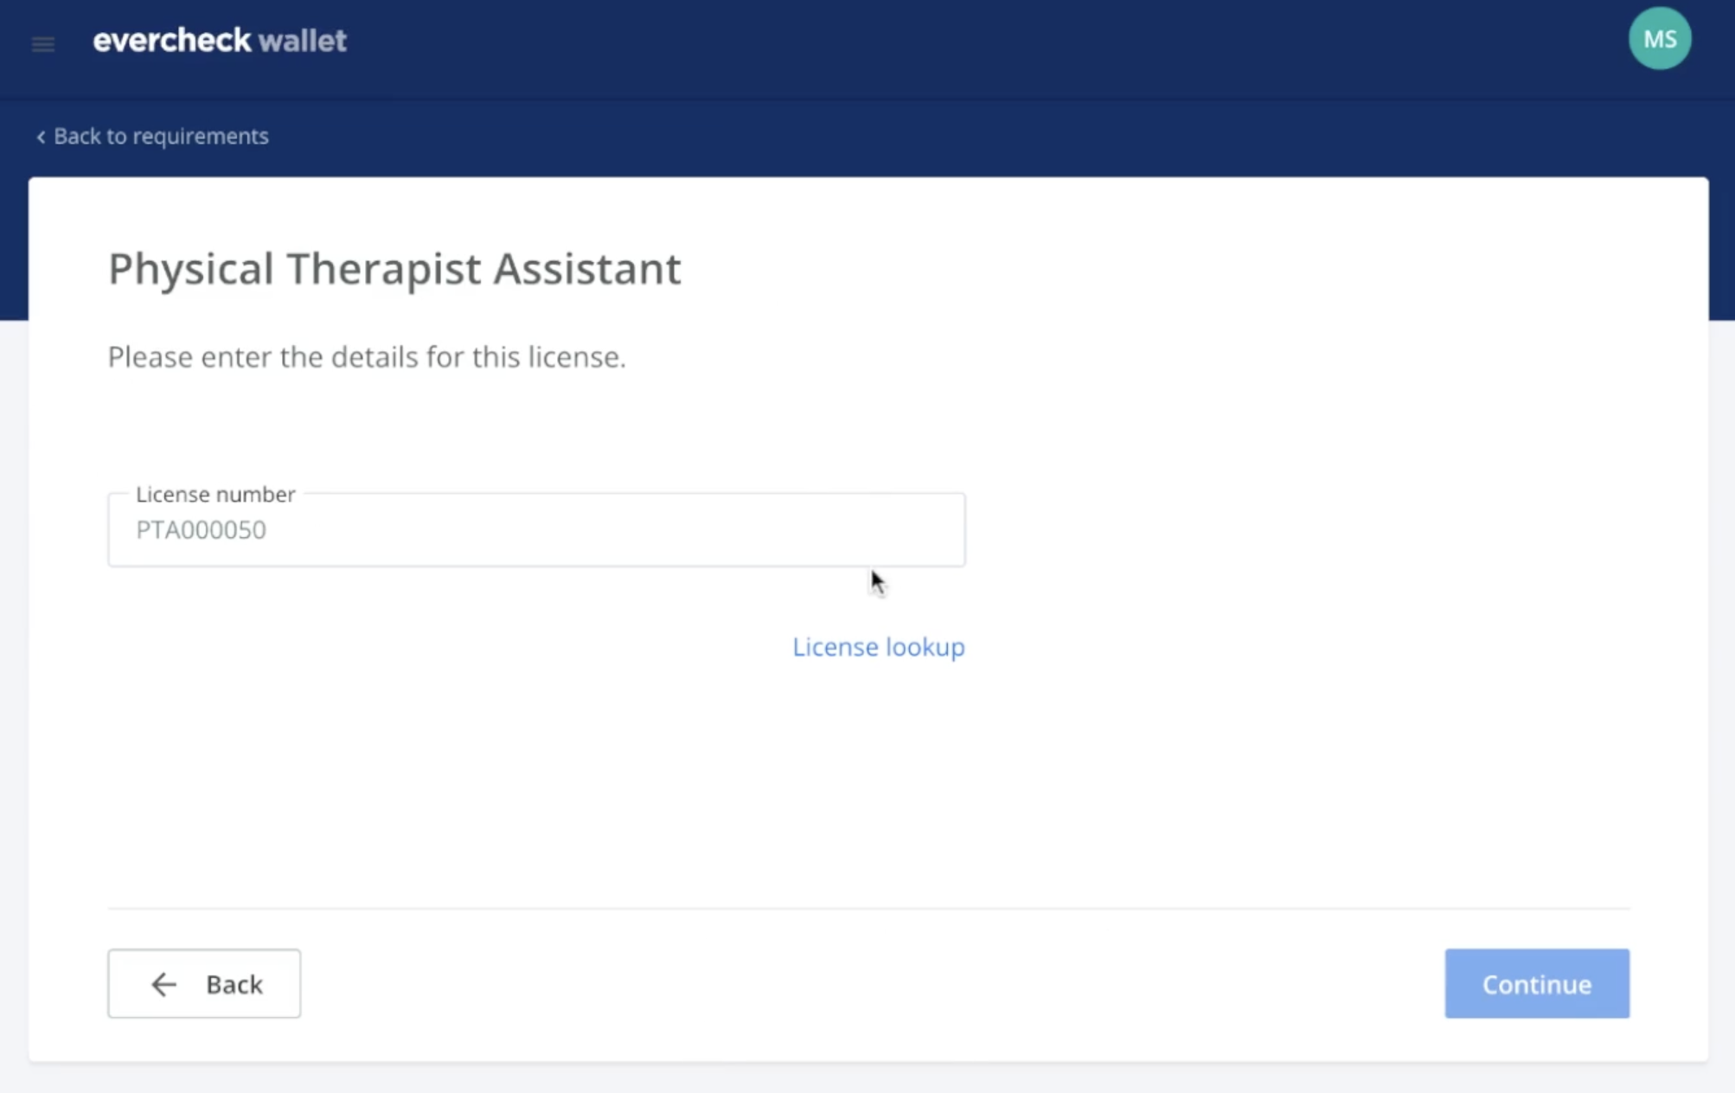Image resolution: width=1735 pixels, height=1093 pixels.
Task: Click the License number field label
Action: [215, 494]
